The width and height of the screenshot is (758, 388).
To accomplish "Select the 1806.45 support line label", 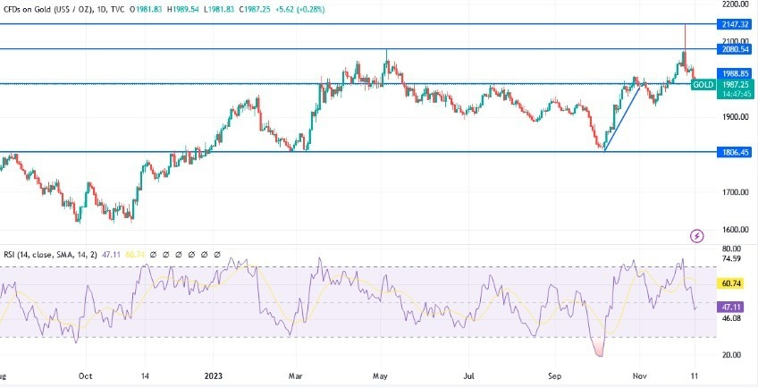I will 736,152.
